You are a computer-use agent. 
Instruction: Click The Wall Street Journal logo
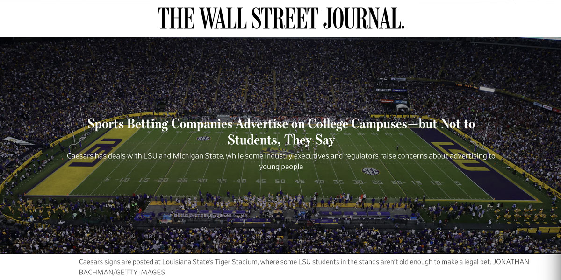point(280,18)
